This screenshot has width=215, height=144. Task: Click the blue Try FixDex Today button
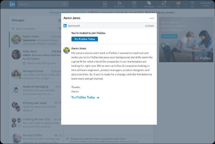[x=85, y=39]
